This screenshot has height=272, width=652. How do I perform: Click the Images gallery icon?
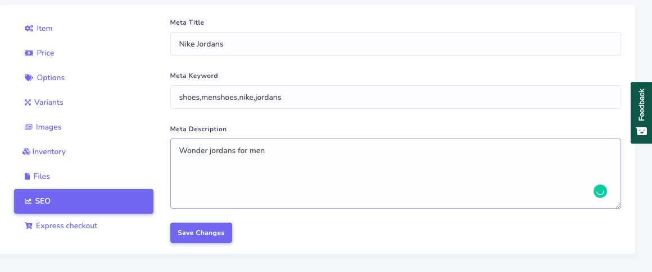(28, 127)
